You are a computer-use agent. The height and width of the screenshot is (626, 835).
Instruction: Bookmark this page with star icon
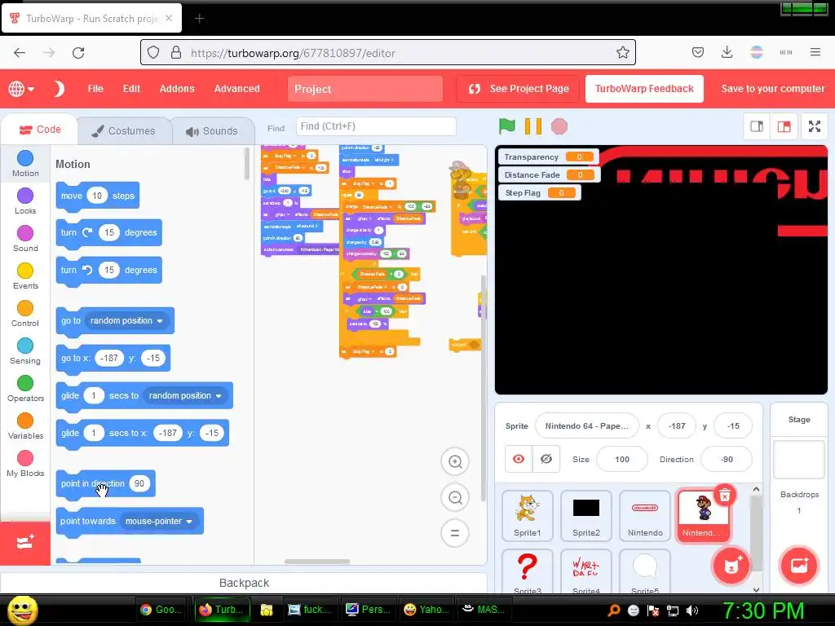pyautogui.click(x=622, y=52)
